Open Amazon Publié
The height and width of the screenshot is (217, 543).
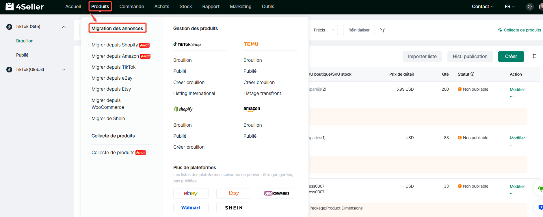point(250,136)
